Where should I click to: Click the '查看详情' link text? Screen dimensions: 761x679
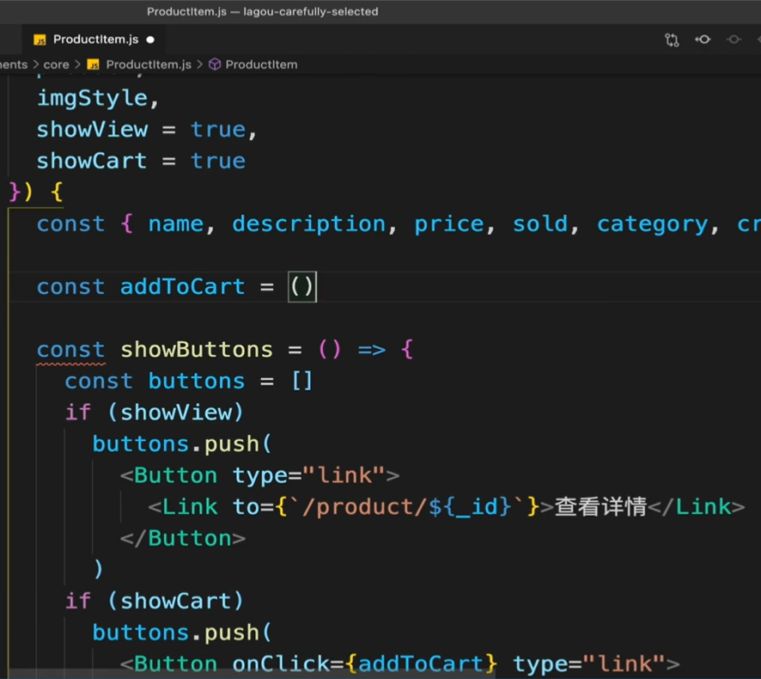click(x=601, y=507)
